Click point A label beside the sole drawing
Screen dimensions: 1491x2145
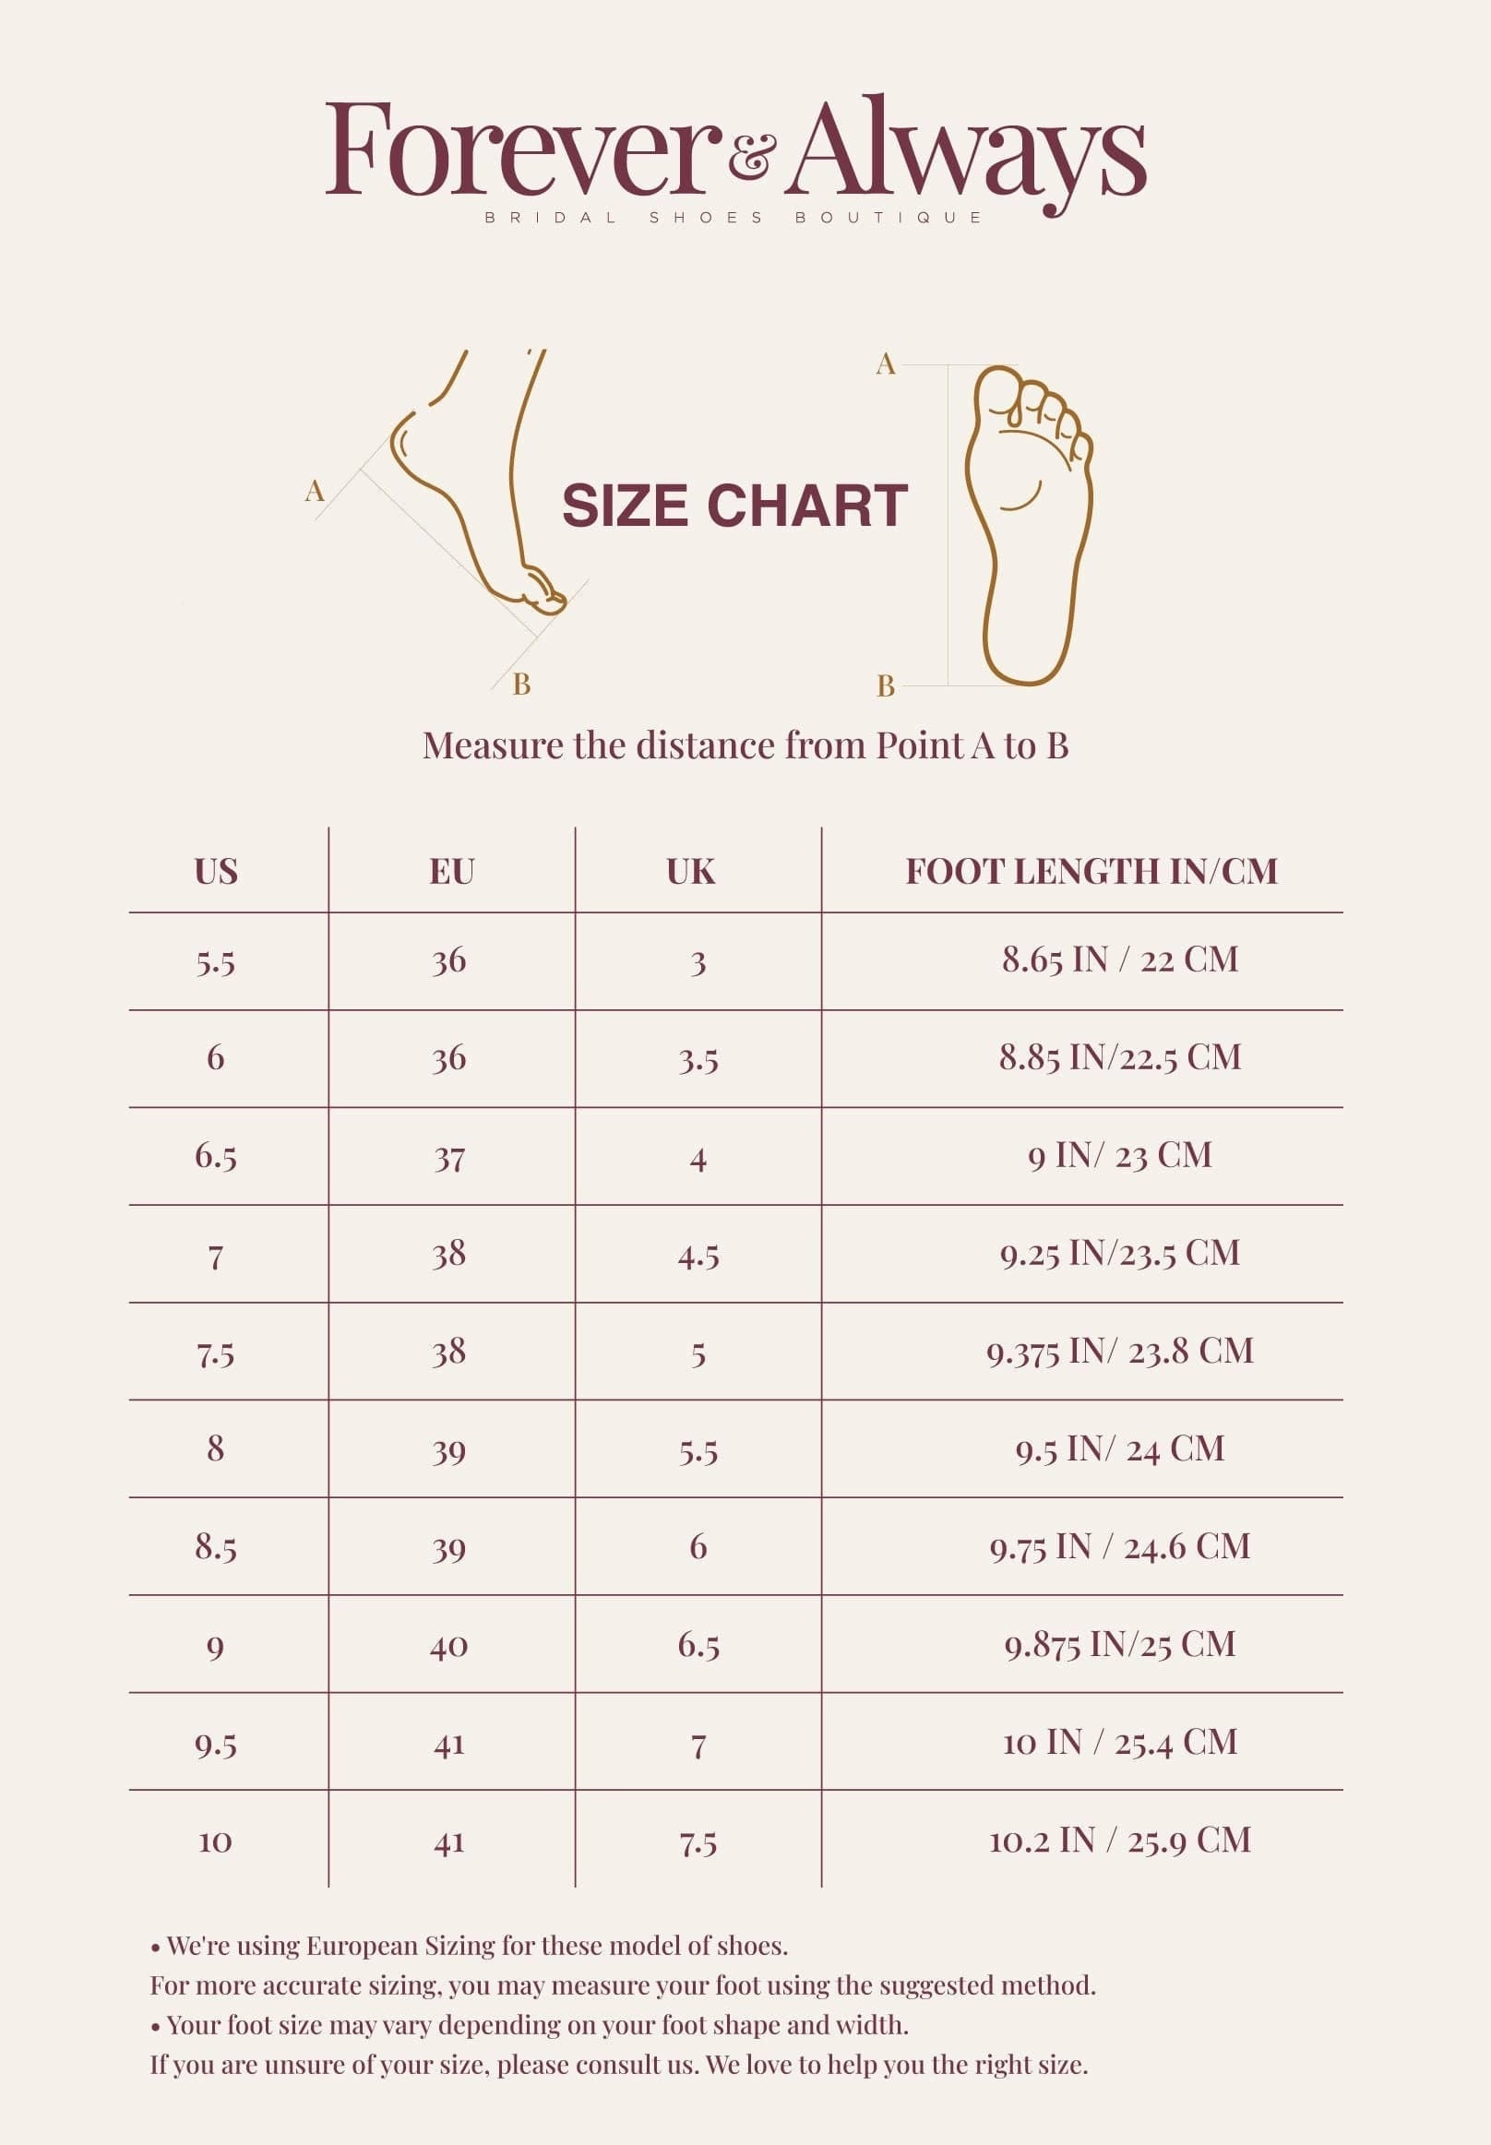tap(886, 364)
